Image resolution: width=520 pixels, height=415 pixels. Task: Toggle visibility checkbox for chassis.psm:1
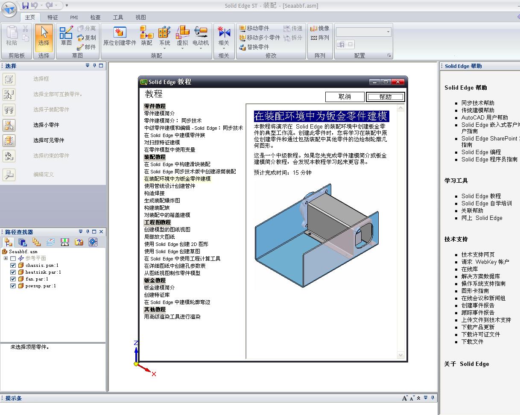click(13, 265)
